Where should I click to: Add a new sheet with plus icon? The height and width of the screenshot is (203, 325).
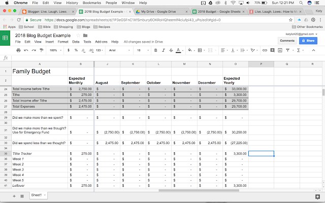tap(14, 196)
